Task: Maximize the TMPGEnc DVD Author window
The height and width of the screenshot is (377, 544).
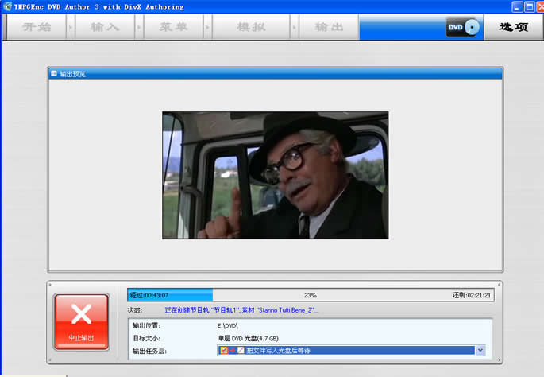Action: point(530,6)
